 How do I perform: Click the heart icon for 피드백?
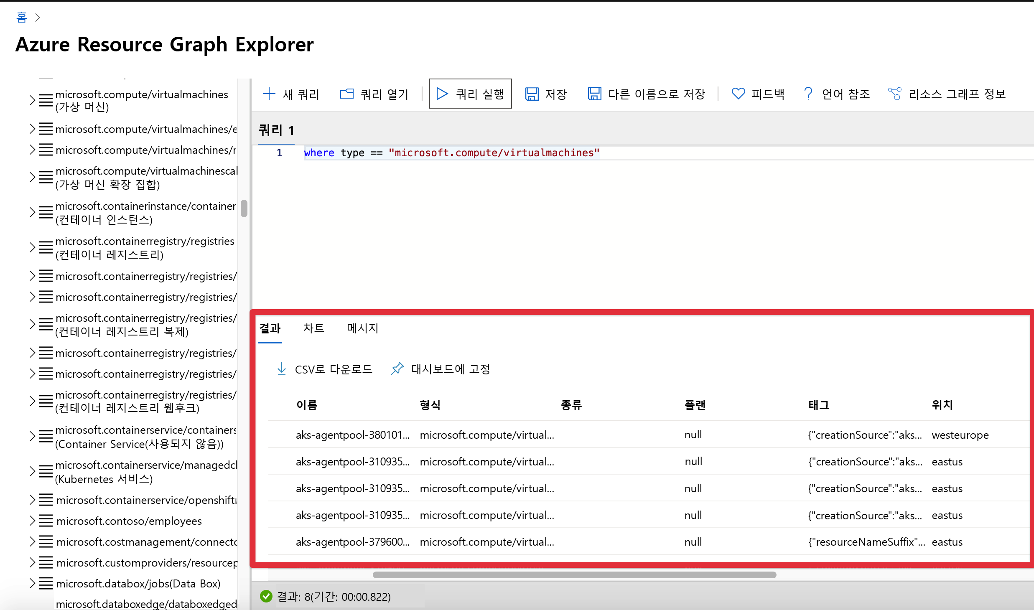click(x=738, y=94)
